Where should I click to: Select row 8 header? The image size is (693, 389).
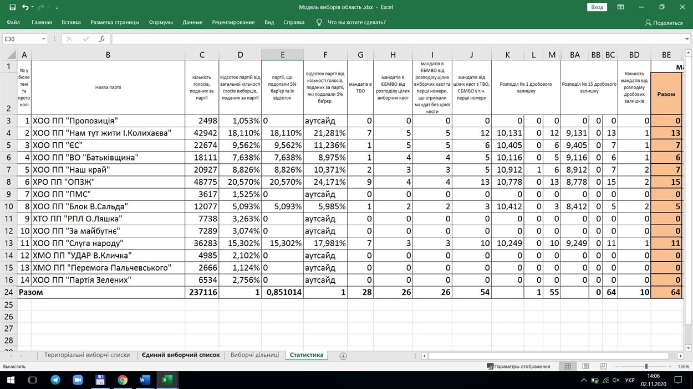[x=8, y=181]
